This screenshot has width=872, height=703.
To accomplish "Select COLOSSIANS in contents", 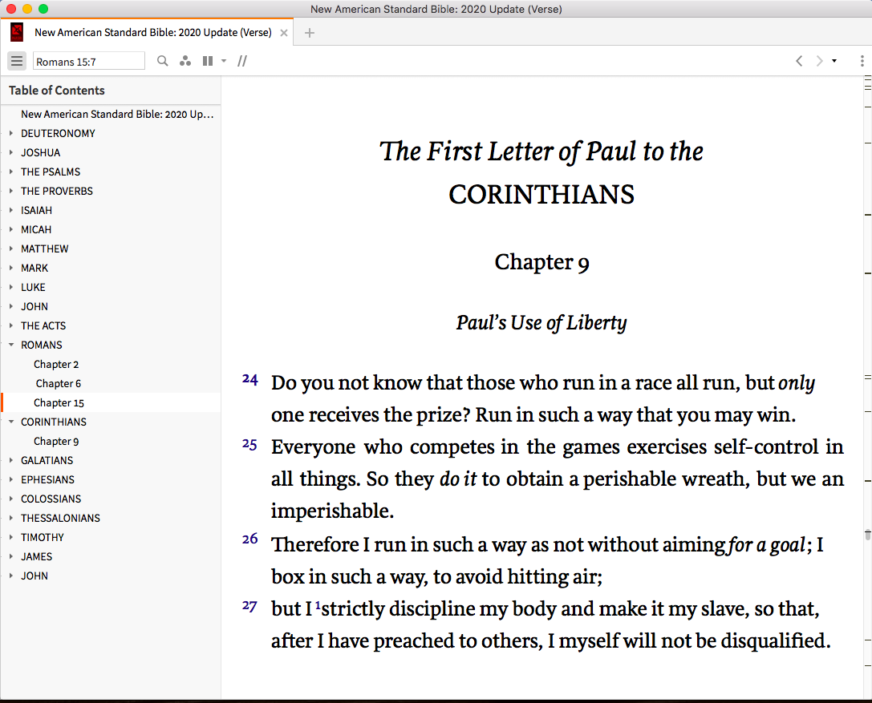I will point(51,499).
